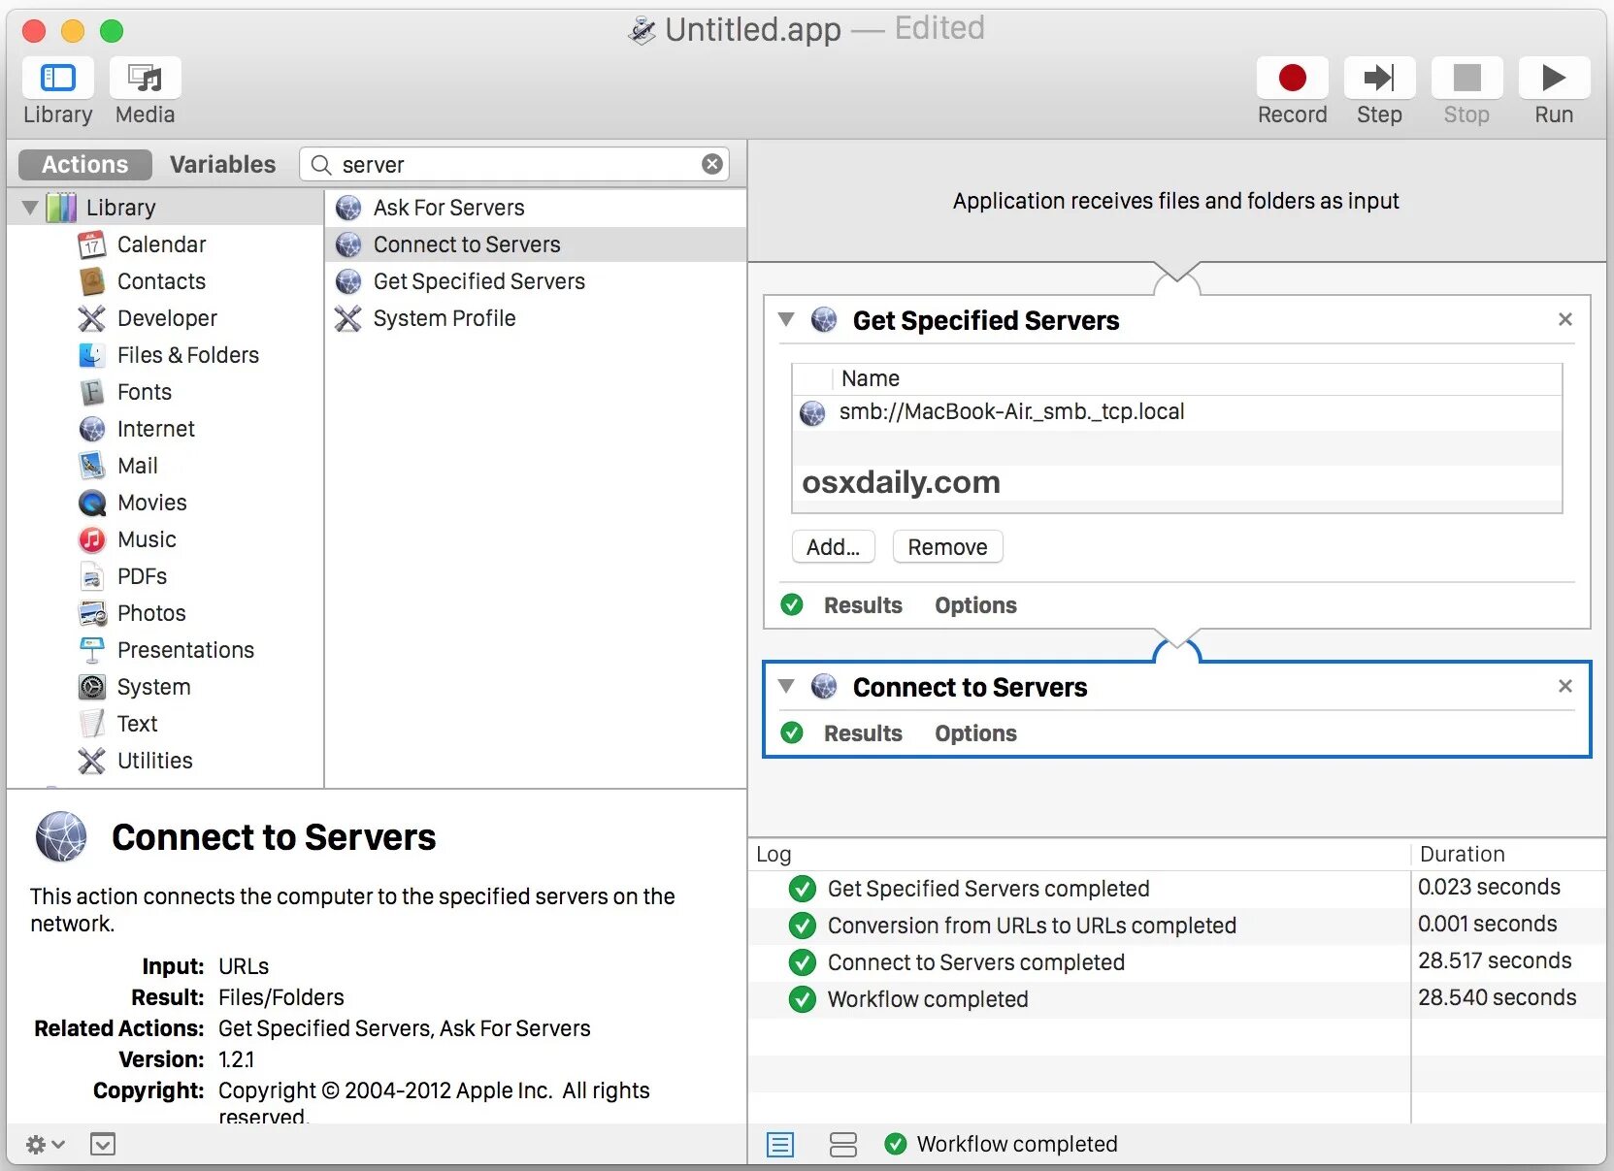The height and width of the screenshot is (1171, 1614).
Task: Run the workflow with the Run button
Action: pos(1553,79)
